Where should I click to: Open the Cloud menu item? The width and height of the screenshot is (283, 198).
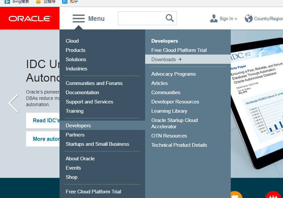[72, 41]
